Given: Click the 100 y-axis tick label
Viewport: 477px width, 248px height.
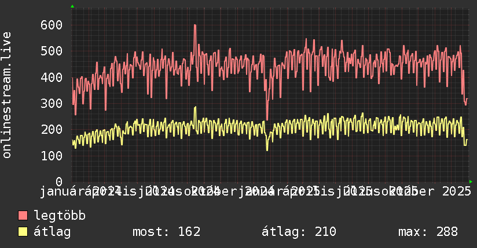Looking at the screenshot, I should (x=52, y=156).
